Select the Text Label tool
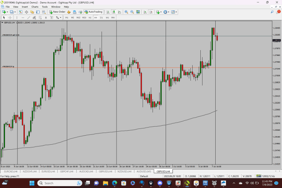This screenshot has height=188, width=282. (51, 18)
